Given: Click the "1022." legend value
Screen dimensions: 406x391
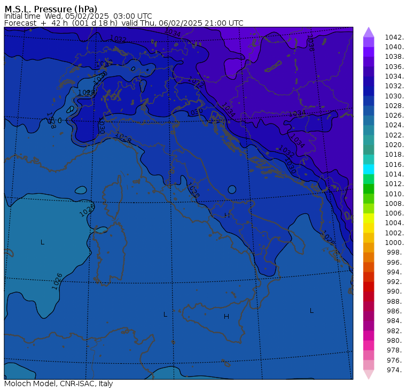Looking at the screenshot, I should [x=394, y=135].
